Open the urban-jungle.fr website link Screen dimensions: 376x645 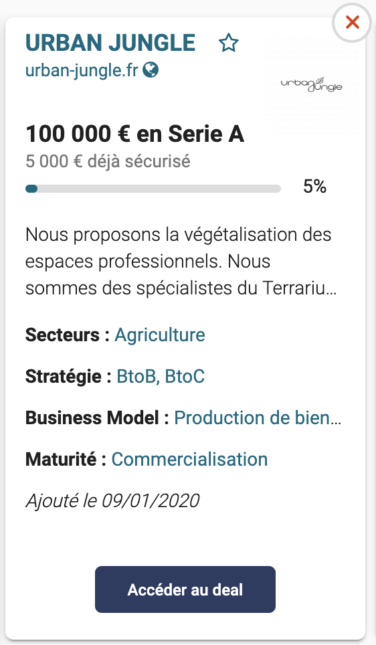click(81, 70)
